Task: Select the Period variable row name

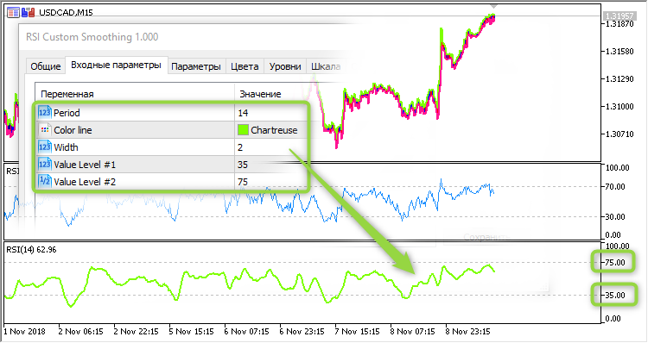Action: click(x=67, y=113)
